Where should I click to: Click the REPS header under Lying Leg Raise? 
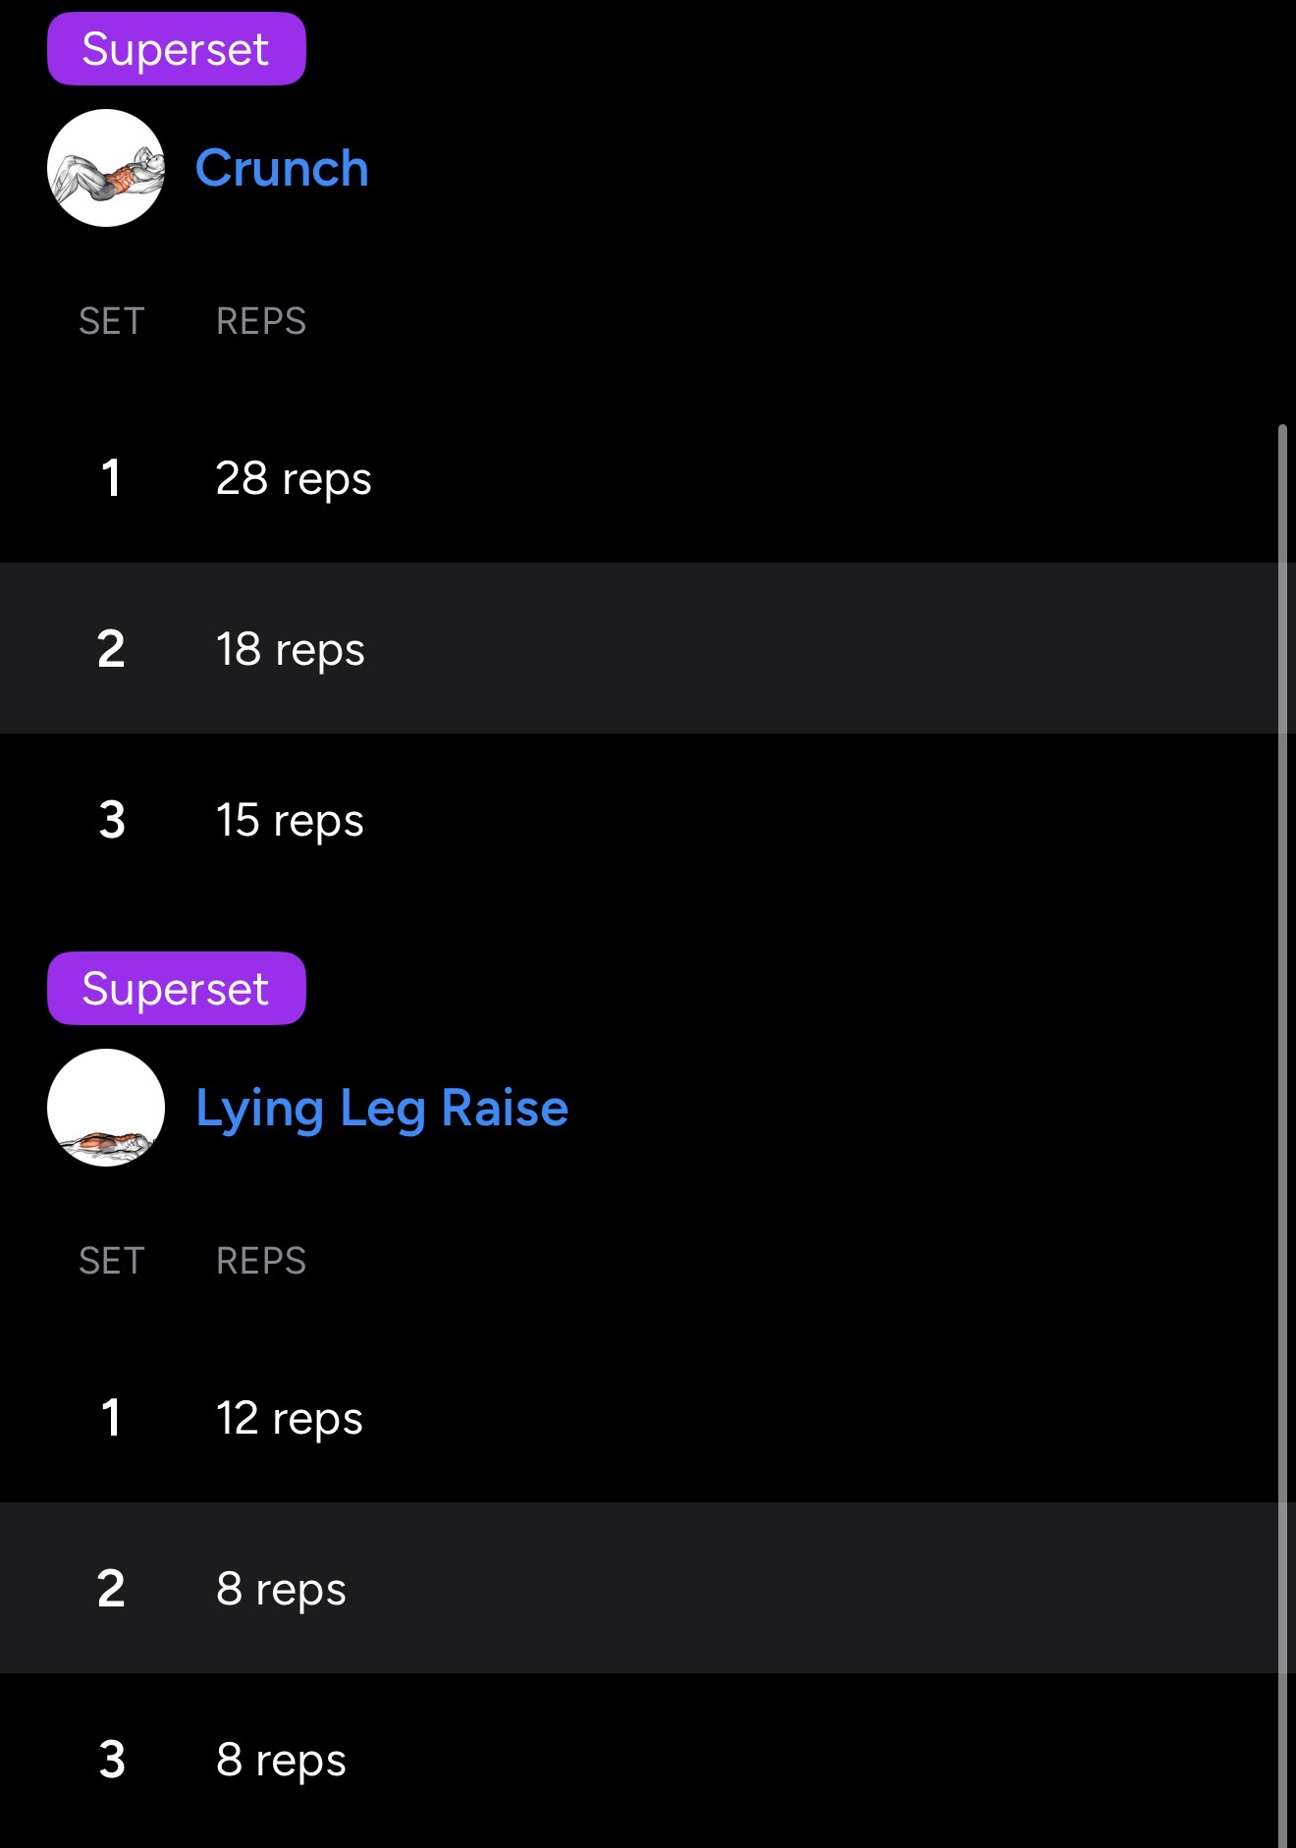point(261,1261)
